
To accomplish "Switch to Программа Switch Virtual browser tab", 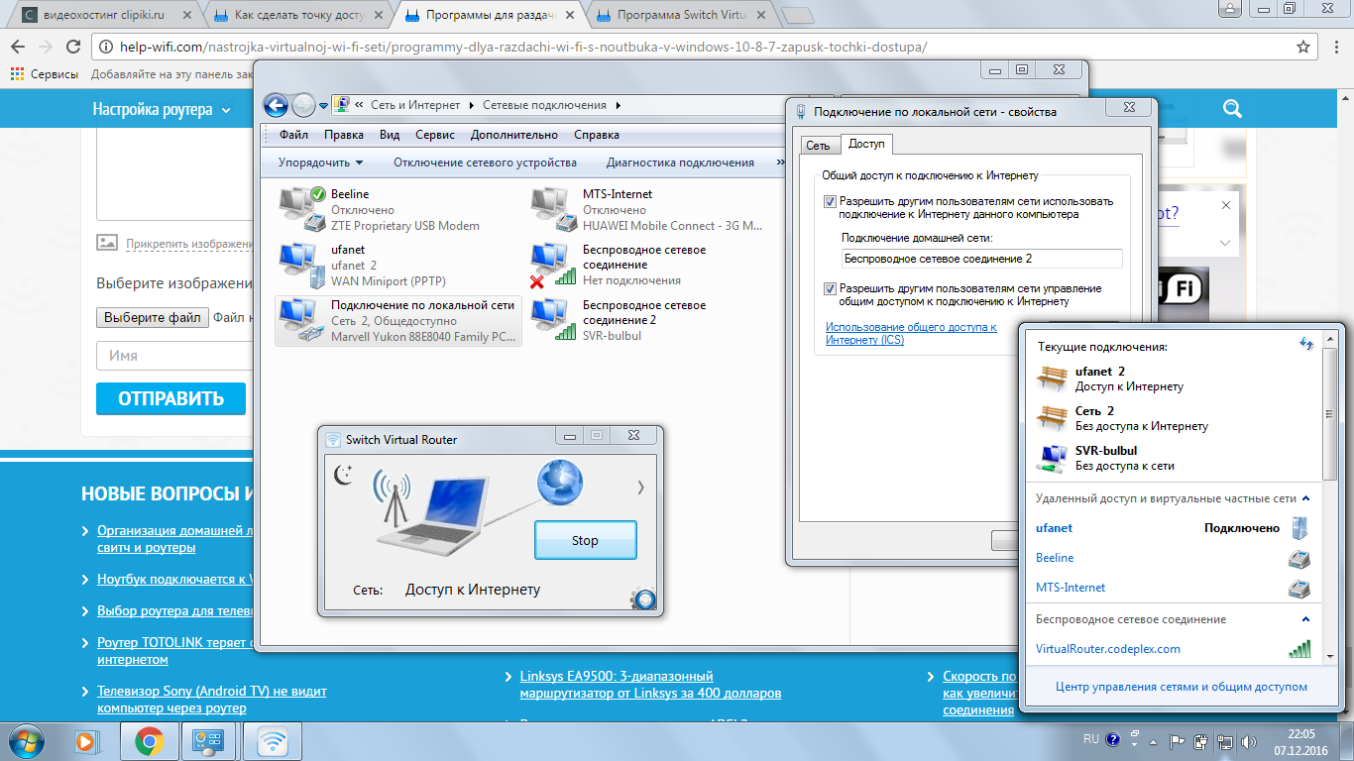I will (684, 15).
